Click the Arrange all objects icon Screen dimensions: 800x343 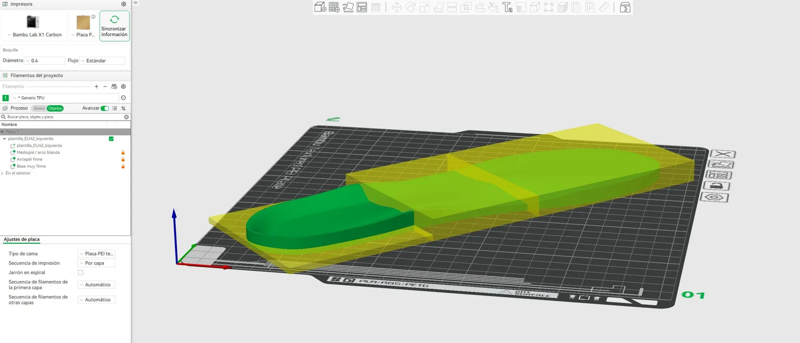coord(362,7)
